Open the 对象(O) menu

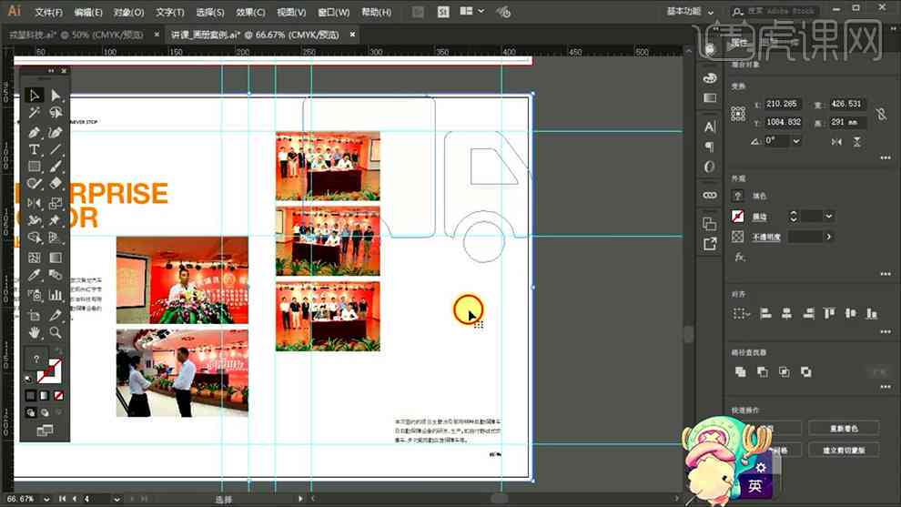pos(128,12)
